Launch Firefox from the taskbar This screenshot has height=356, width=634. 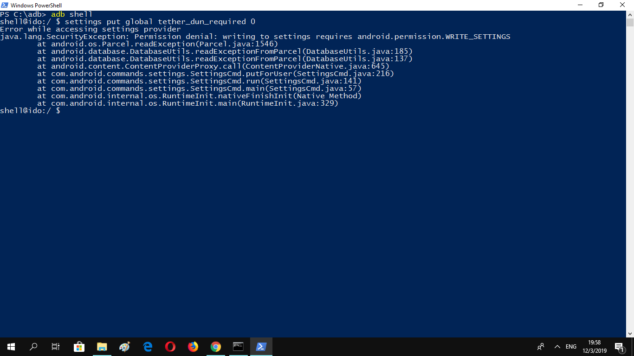point(193,347)
